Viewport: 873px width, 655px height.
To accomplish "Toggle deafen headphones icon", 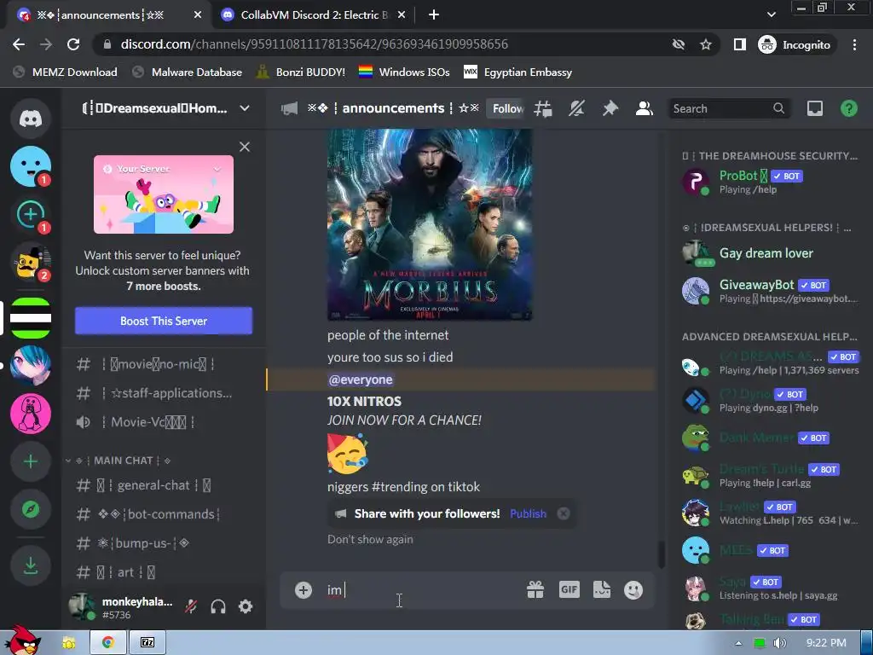I will click(218, 606).
